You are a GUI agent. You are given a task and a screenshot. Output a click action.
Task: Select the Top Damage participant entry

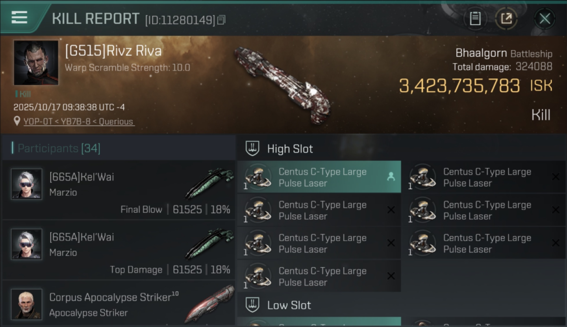[x=118, y=250]
